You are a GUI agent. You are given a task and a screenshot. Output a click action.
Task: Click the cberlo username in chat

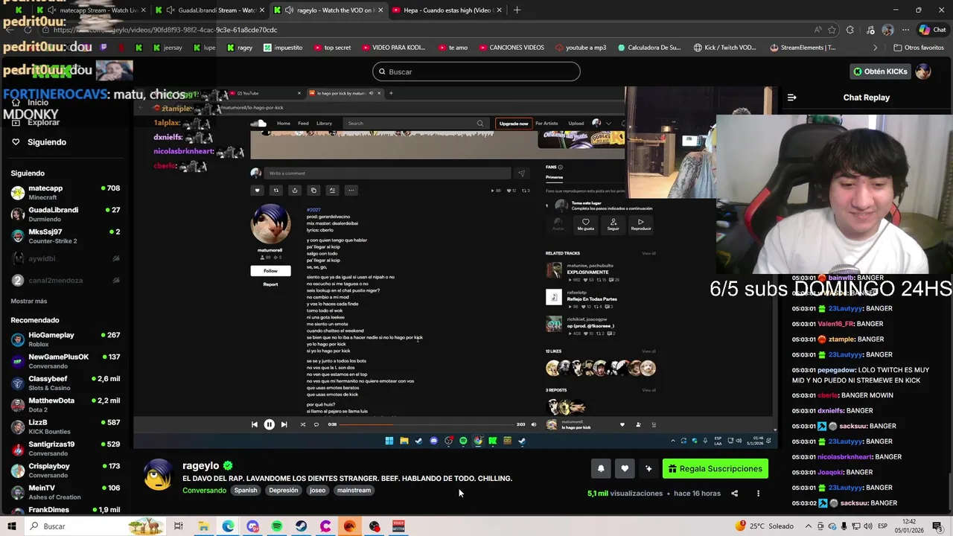(828, 395)
